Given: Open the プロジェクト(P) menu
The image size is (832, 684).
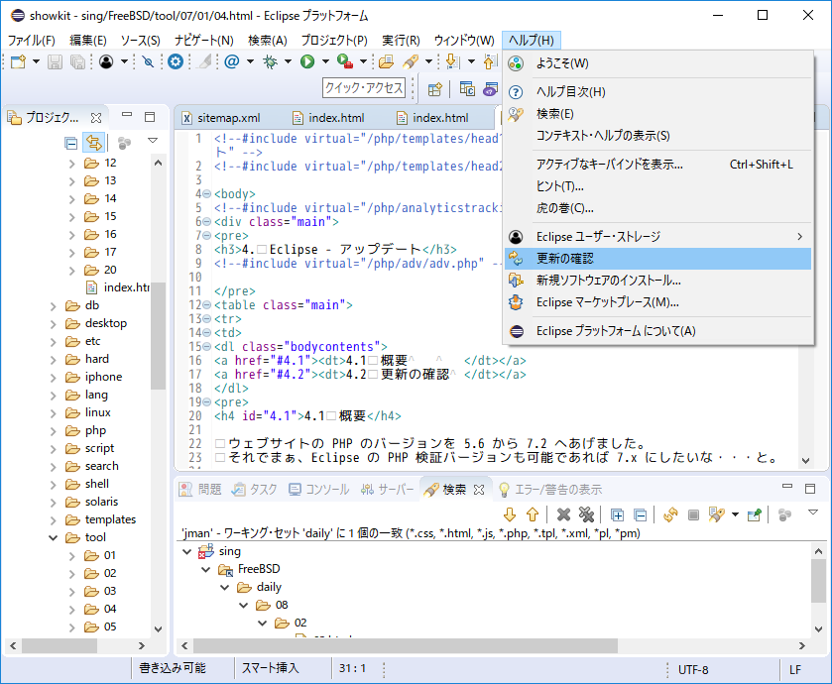Looking at the screenshot, I should pyautogui.click(x=334, y=41).
